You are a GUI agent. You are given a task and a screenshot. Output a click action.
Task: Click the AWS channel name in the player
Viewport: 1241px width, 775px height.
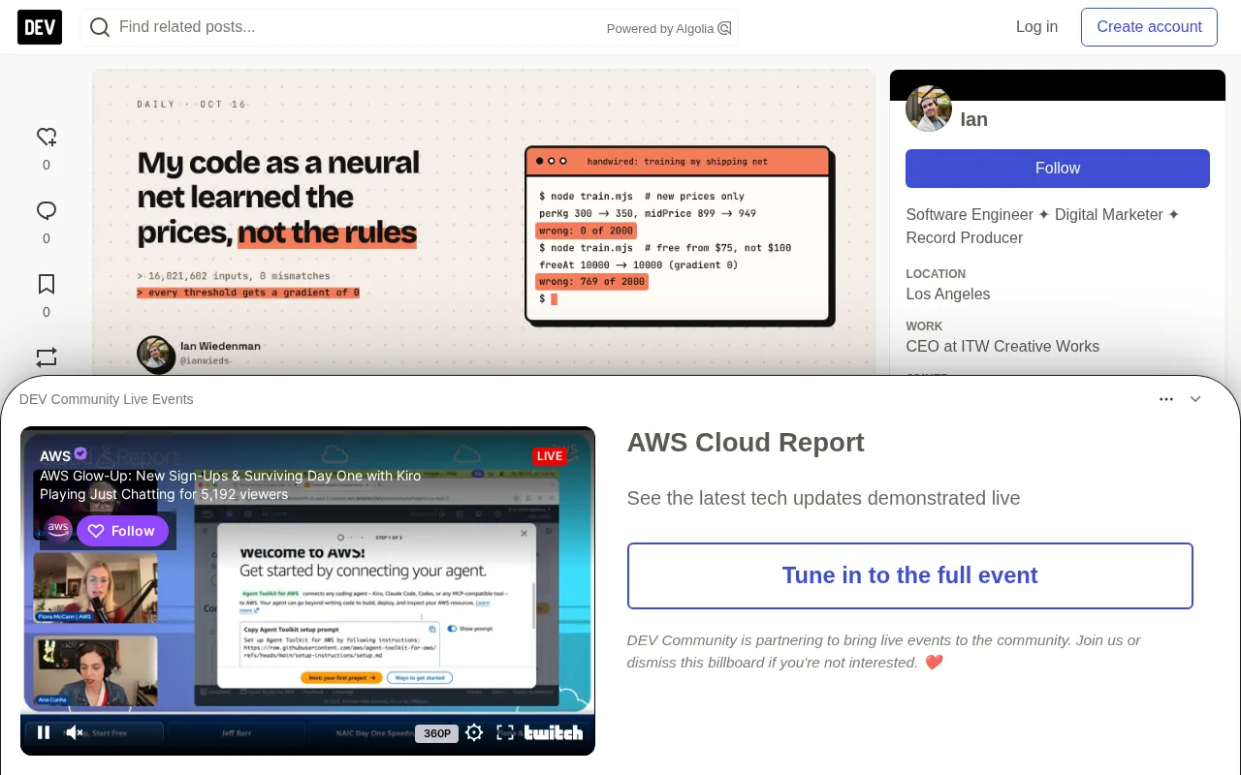(x=55, y=455)
